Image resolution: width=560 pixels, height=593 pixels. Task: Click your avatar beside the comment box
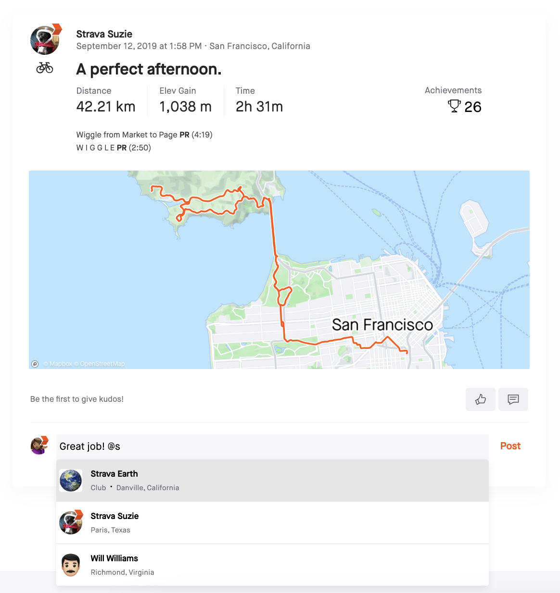pyautogui.click(x=39, y=445)
